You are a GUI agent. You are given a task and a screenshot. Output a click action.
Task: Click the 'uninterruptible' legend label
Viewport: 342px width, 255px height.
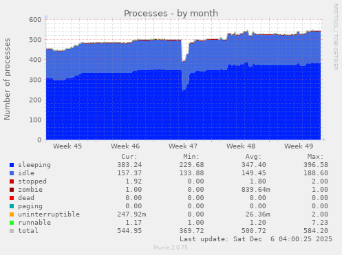pos(49,214)
